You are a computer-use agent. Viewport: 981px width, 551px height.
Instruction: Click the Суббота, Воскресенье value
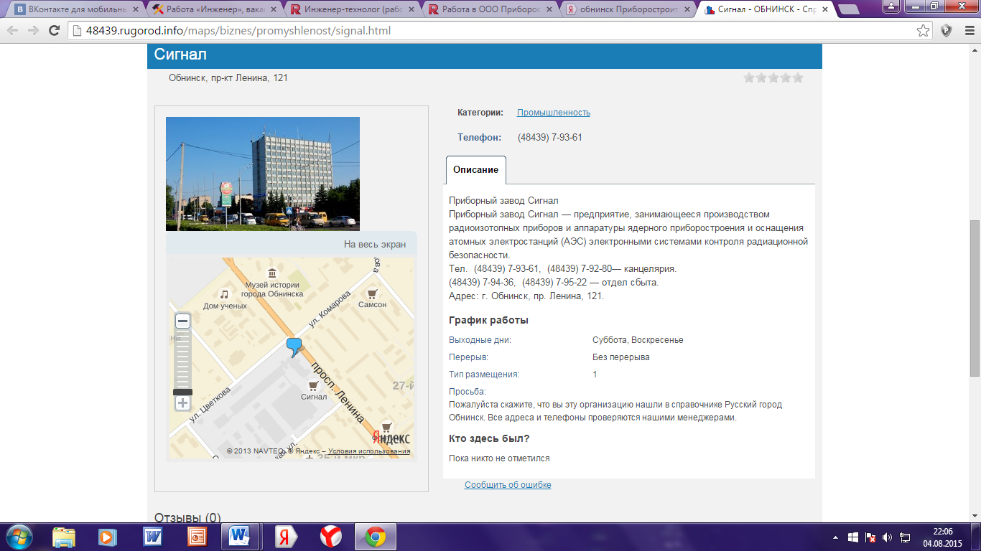tap(638, 340)
